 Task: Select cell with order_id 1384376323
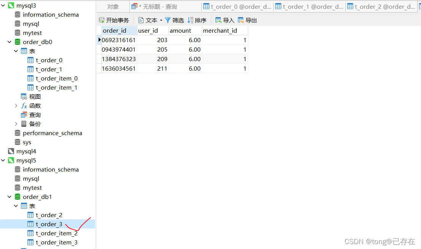pos(120,59)
